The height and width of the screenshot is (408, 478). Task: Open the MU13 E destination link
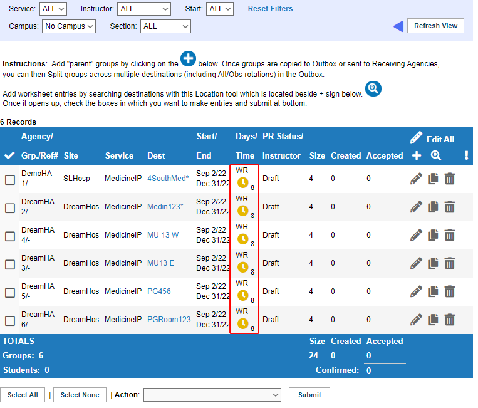pyautogui.click(x=160, y=263)
